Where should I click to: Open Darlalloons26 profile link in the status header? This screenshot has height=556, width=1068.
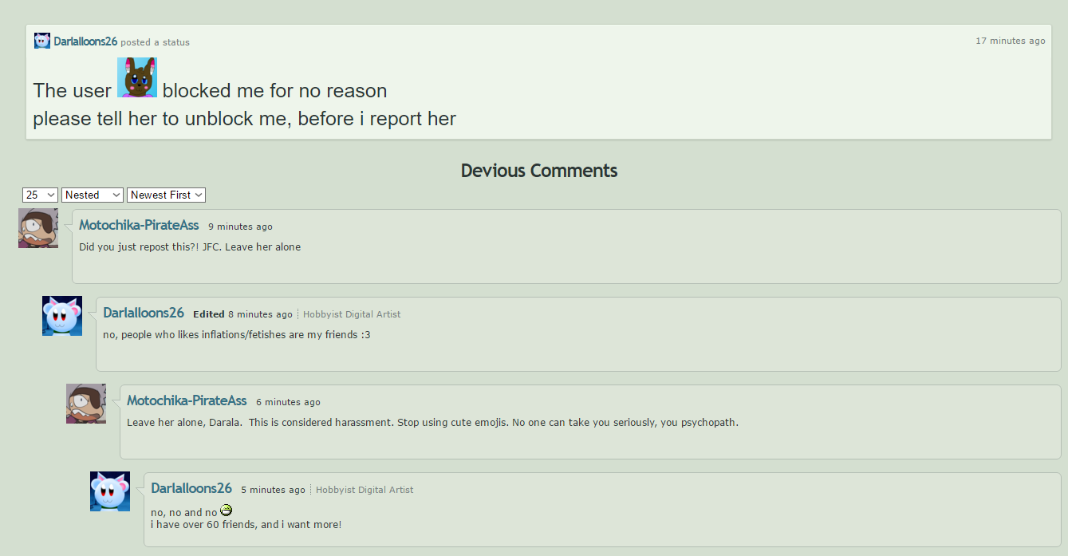[x=85, y=41]
